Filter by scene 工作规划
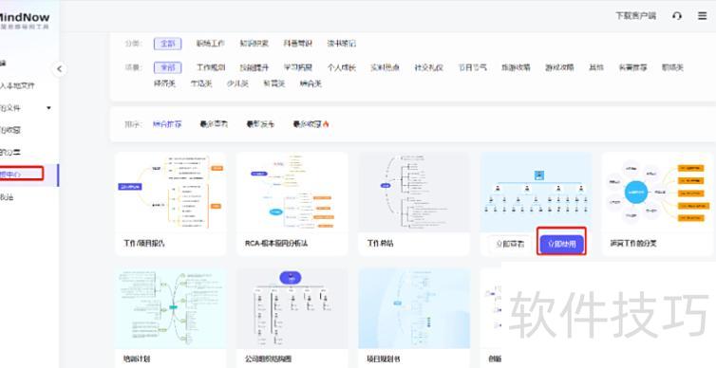The image size is (716, 368). pos(211,68)
